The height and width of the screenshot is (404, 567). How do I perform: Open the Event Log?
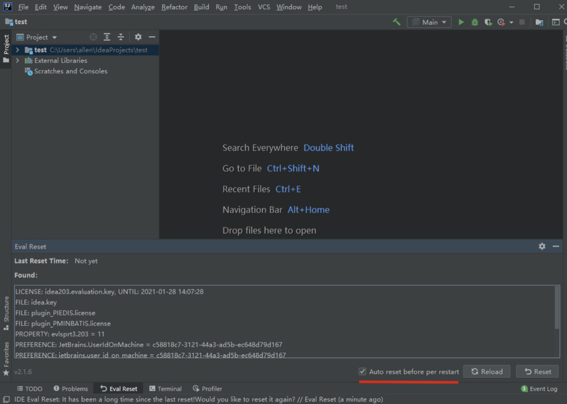[x=539, y=389]
